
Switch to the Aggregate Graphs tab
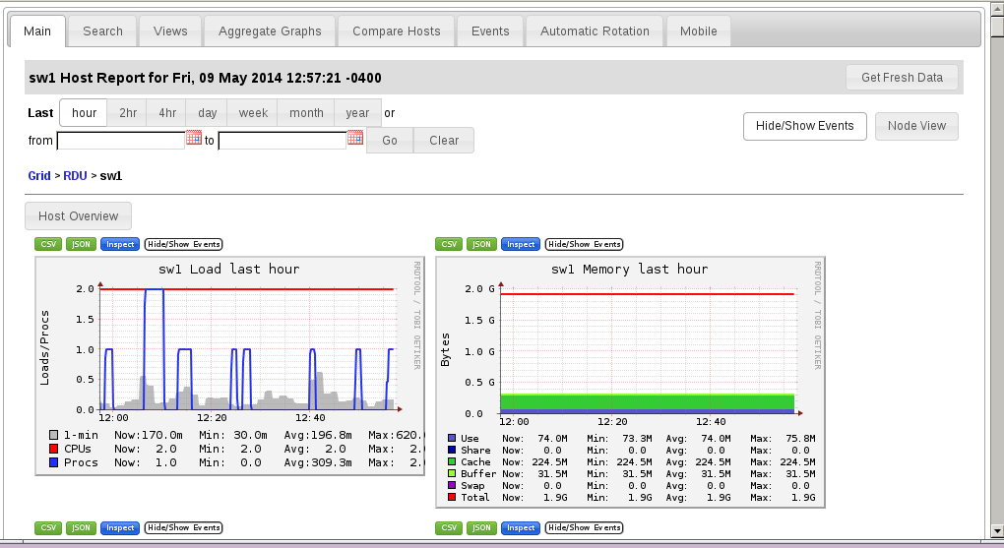(270, 30)
